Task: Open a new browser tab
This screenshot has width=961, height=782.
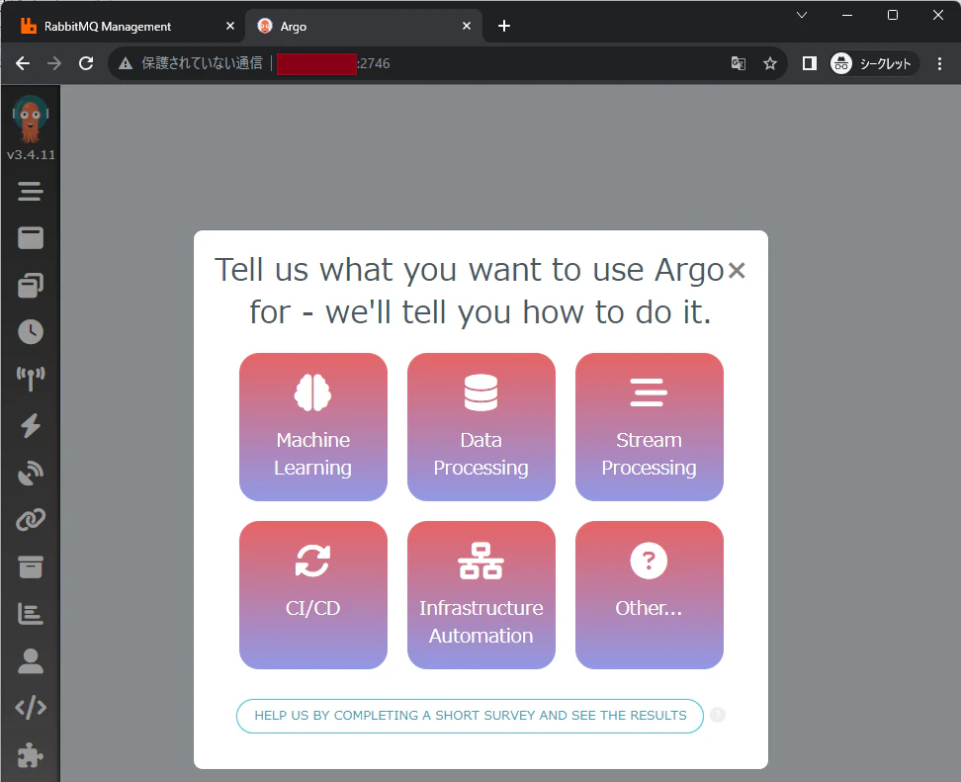Action: click(x=504, y=26)
